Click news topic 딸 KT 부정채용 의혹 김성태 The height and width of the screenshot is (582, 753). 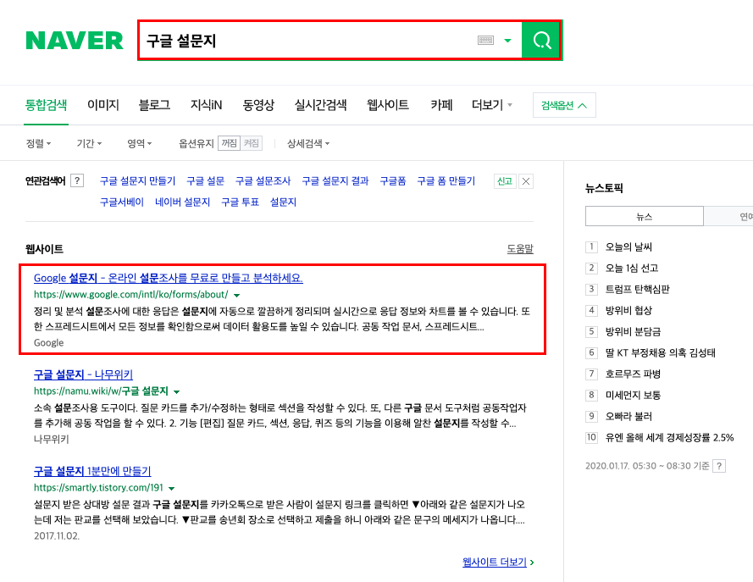tap(661, 352)
